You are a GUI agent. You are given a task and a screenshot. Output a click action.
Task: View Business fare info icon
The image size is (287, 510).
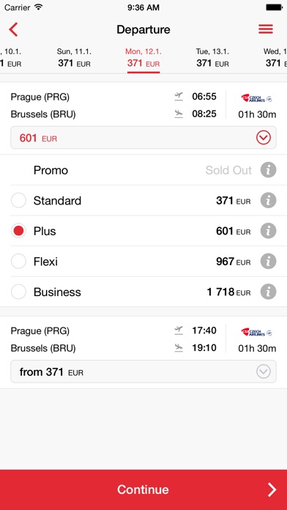268,292
